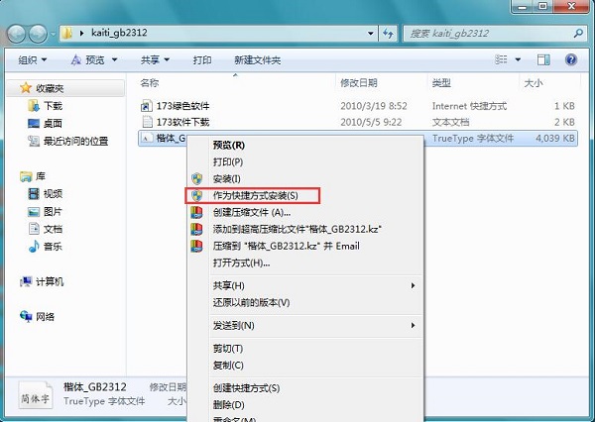Screen dimensions: 595x422
Task: Click the refresh button beside address bar
Action: pyautogui.click(x=388, y=34)
